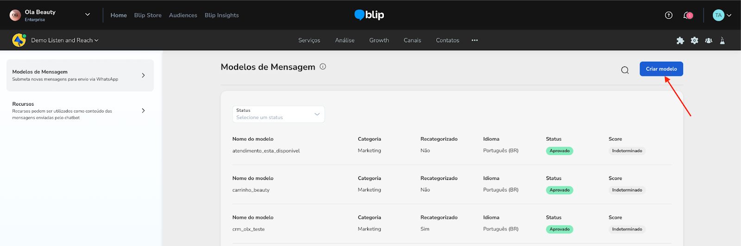Image resolution: width=741 pixels, height=246 pixels.
Task: Click the blip logo
Action: [369, 15]
